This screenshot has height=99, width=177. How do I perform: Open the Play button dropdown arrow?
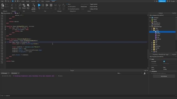tap(39, 9)
